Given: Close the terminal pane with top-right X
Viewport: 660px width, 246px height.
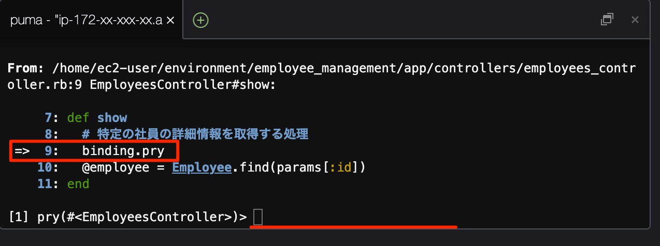Looking at the screenshot, I should pos(635,20).
